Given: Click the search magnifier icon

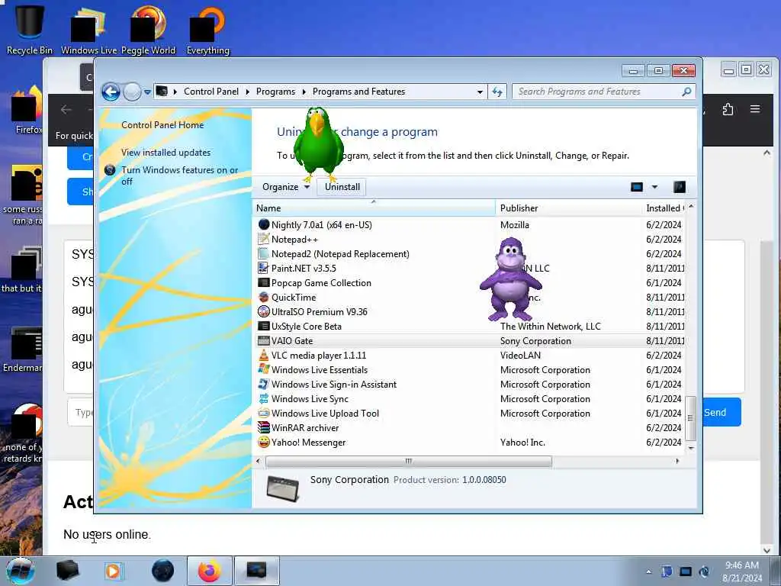Looking at the screenshot, I should (686, 92).
